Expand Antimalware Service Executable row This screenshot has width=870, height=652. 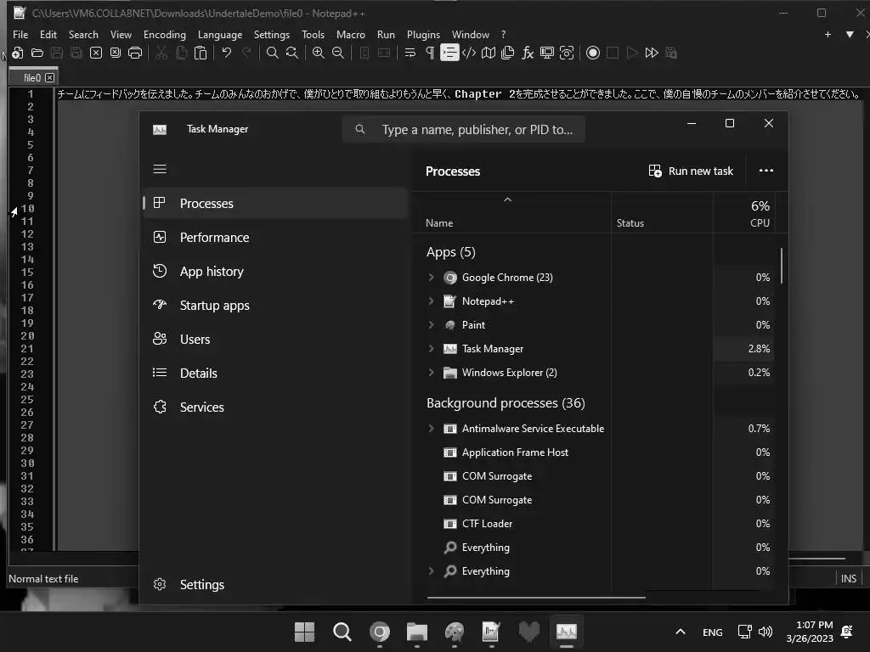click(431, 429)
